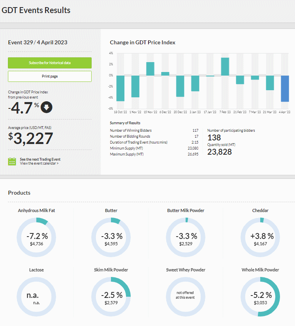This screenshot has width=295, height=326.
Task: Select the 15 Nov '22 positive bar
Action: [x=150, y=69]
